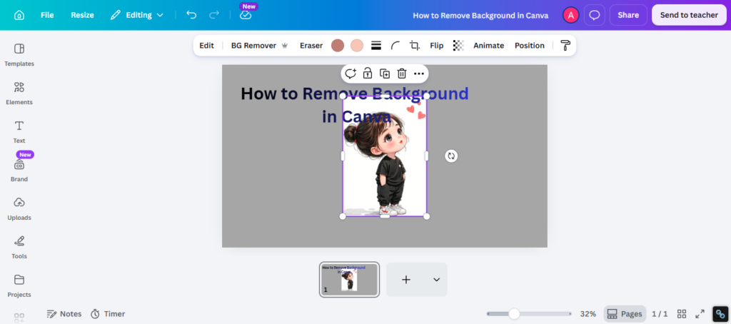Expand the add page dropdown arrow
731x324 pixels.
436,280
